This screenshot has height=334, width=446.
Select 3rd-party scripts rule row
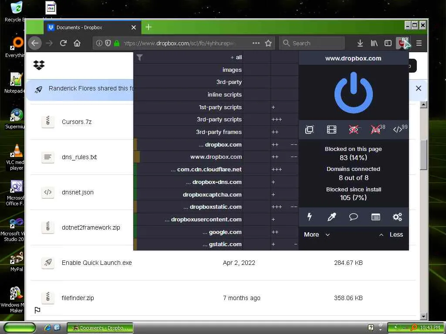(x=216, y=120)
